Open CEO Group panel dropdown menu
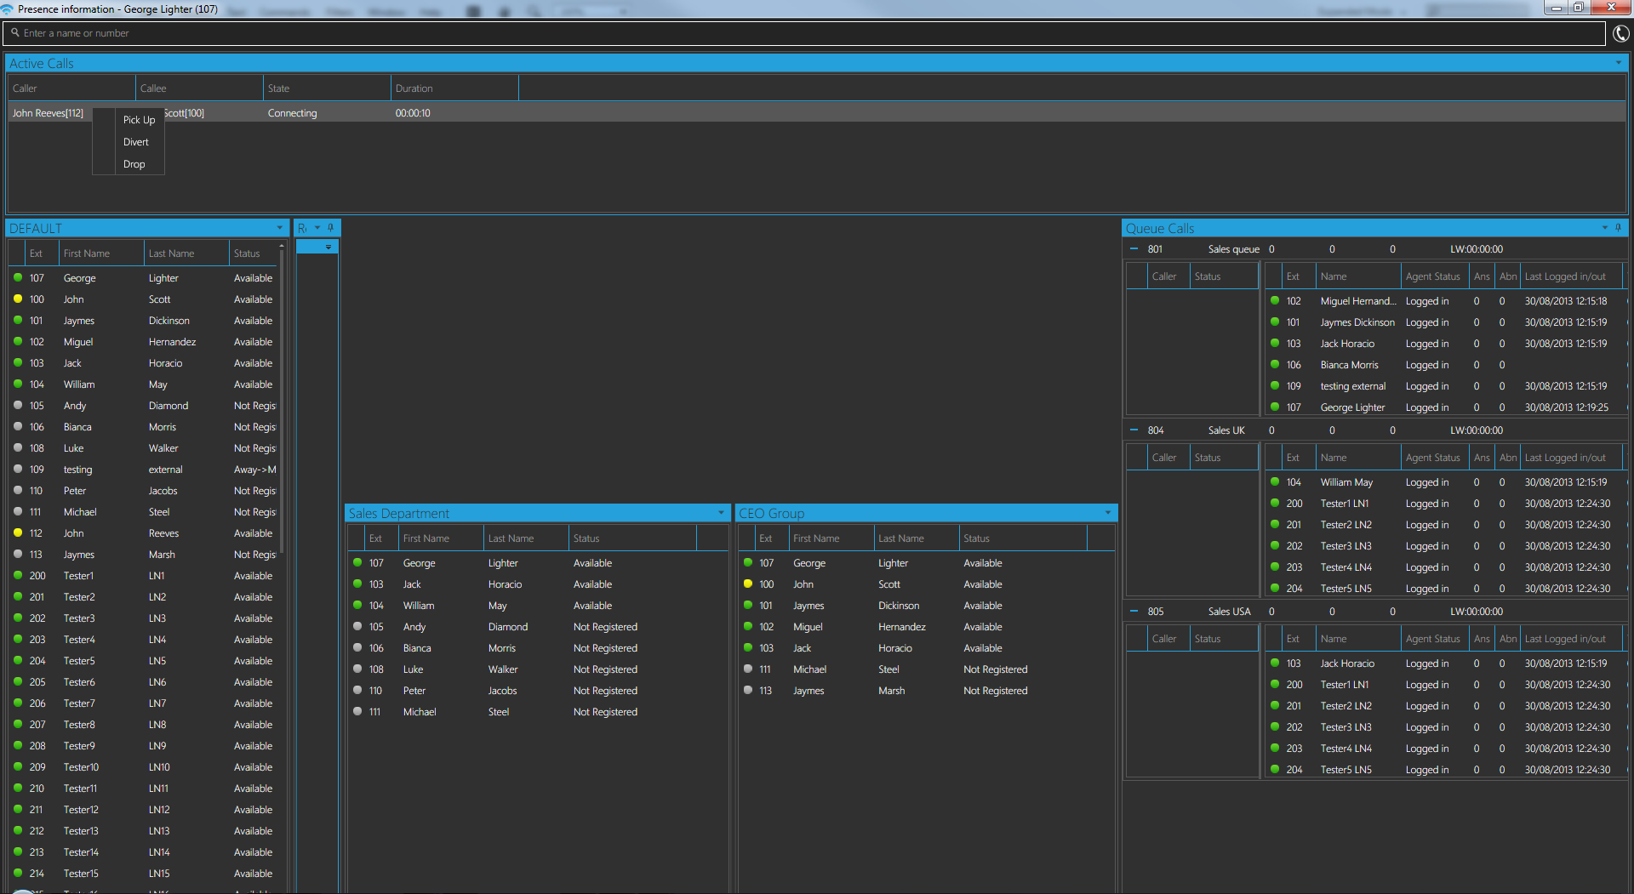1634x894 pixels. tap(1107, 513)
